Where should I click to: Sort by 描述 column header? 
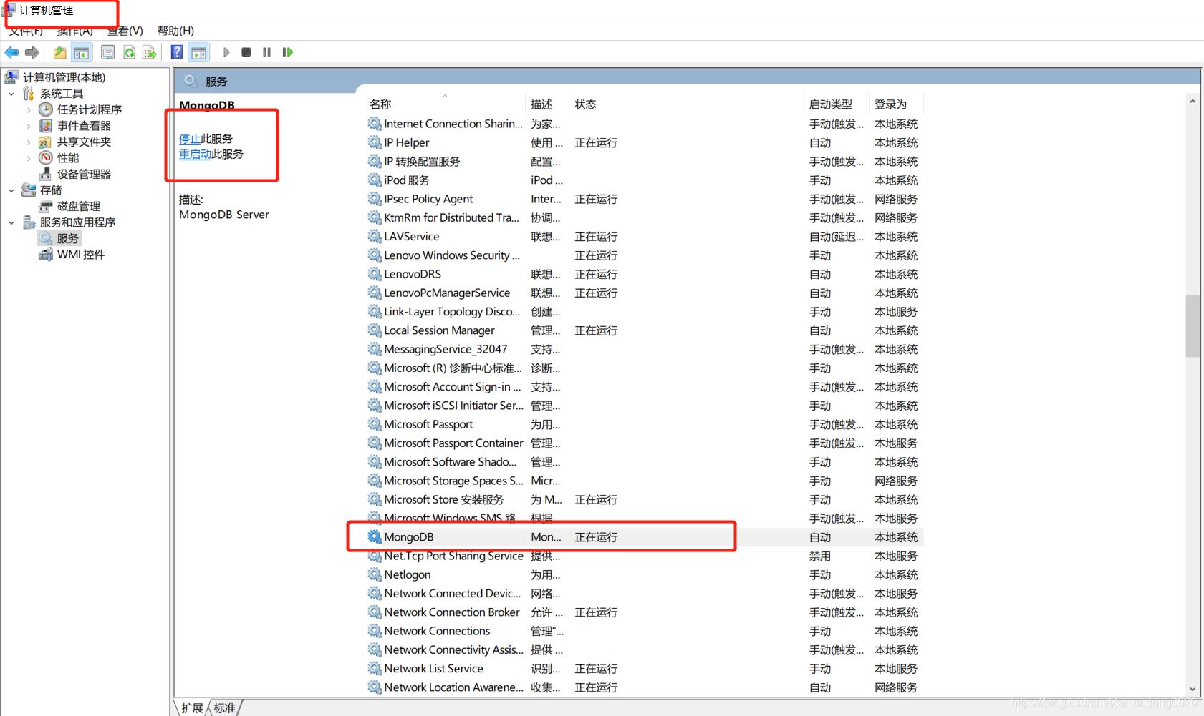click(x=547, y=104)
